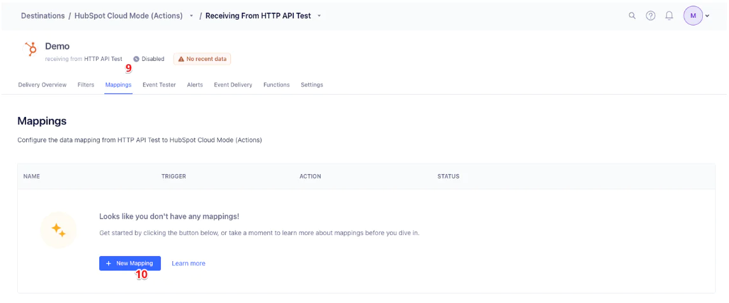The image size is (729, 303).
Task: Click the HubSpot logo icon beside Demo
Action: coord(31,49)
